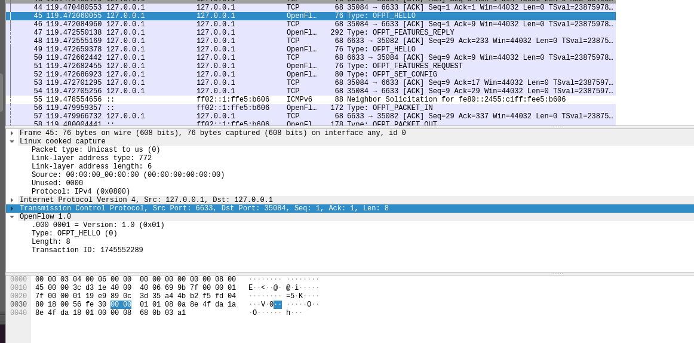Select packet 52 OFPT_SET_CONFIG
This screenshot has width=694, height=343.
311,75
